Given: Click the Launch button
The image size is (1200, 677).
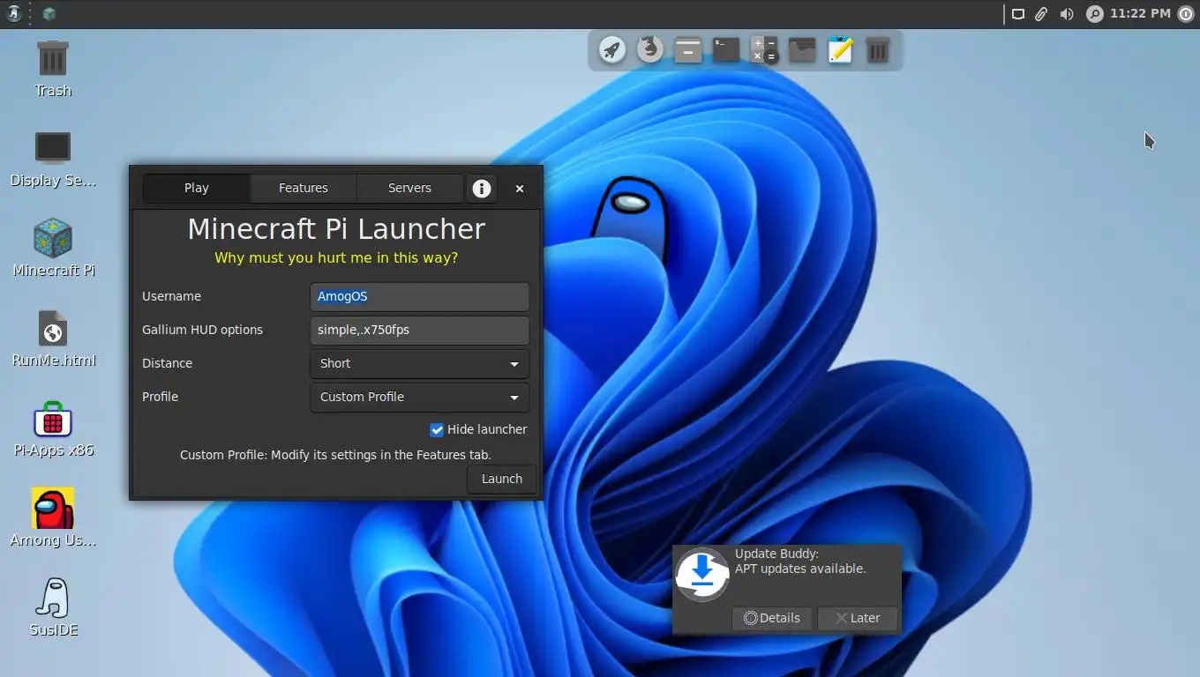Looking at the screenshot, I should (x=501, y=479).
